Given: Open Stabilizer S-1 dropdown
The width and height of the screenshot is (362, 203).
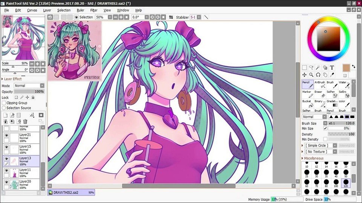Looking at the screenshot, I should [x=199, y=17].
